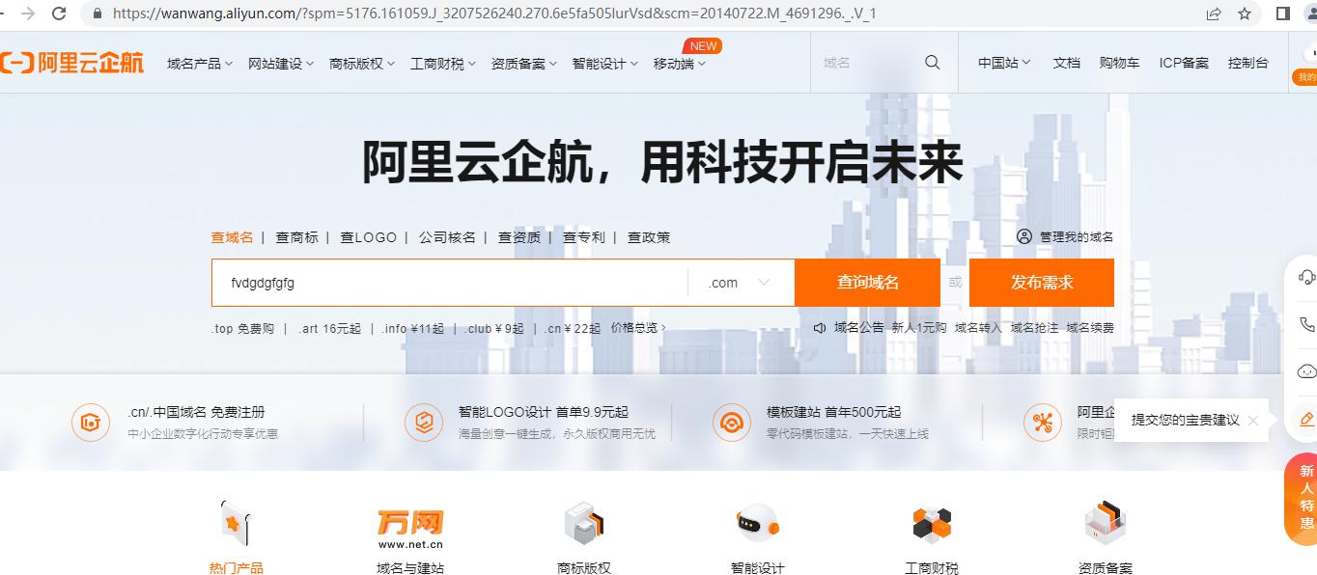1317x575 pixels.
Task: Open the 价格总览 link
Action: pos(635,327)
